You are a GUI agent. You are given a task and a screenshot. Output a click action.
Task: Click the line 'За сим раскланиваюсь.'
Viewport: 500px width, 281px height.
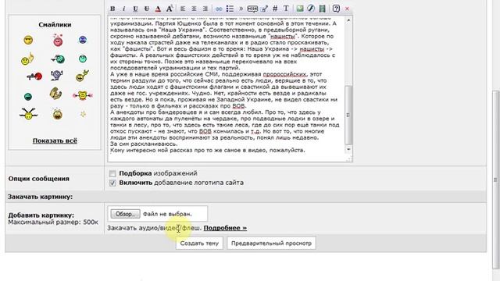[144, 144]
